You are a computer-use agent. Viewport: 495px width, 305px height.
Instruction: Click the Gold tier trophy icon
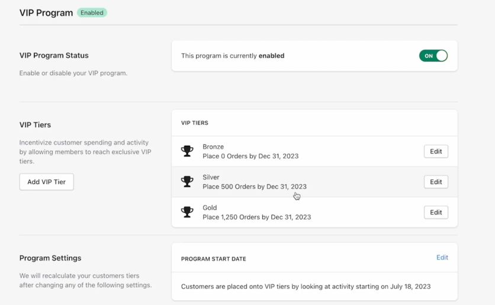coord(187,212)
